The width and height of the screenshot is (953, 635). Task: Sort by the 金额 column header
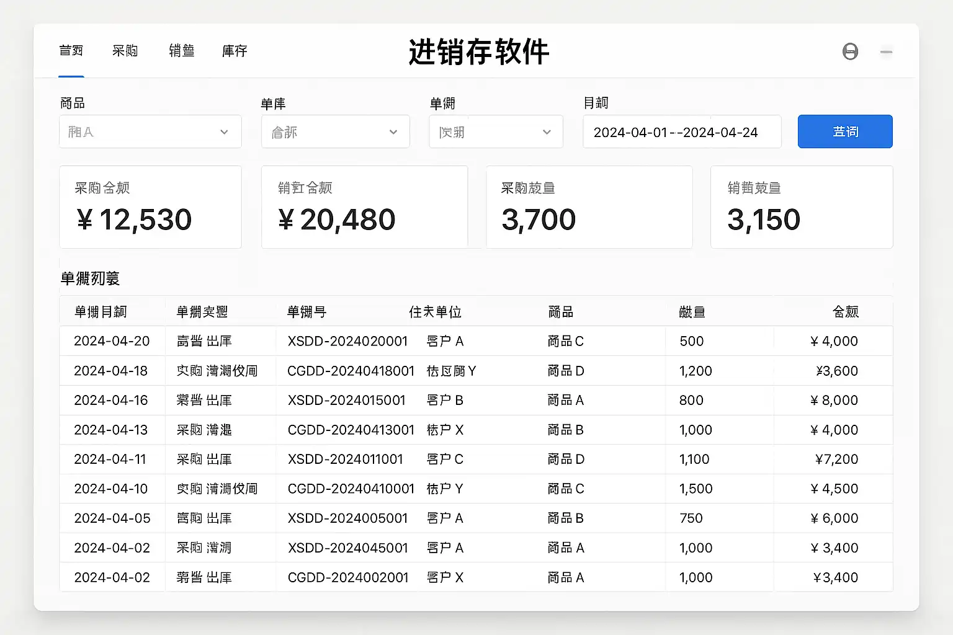(845, 312)
